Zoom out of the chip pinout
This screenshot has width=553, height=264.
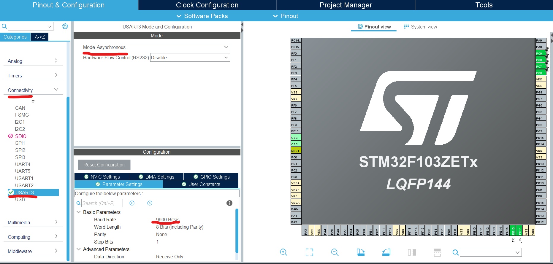(335, 252)
